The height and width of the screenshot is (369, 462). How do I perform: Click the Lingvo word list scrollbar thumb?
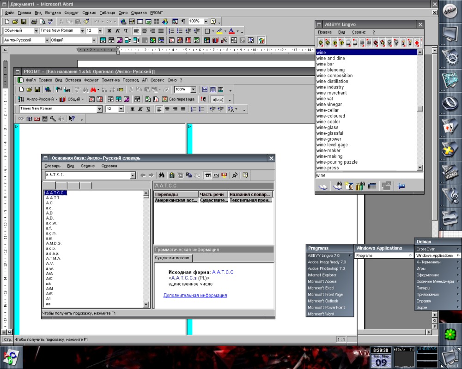pyautogui.click(x=420, y=108)
